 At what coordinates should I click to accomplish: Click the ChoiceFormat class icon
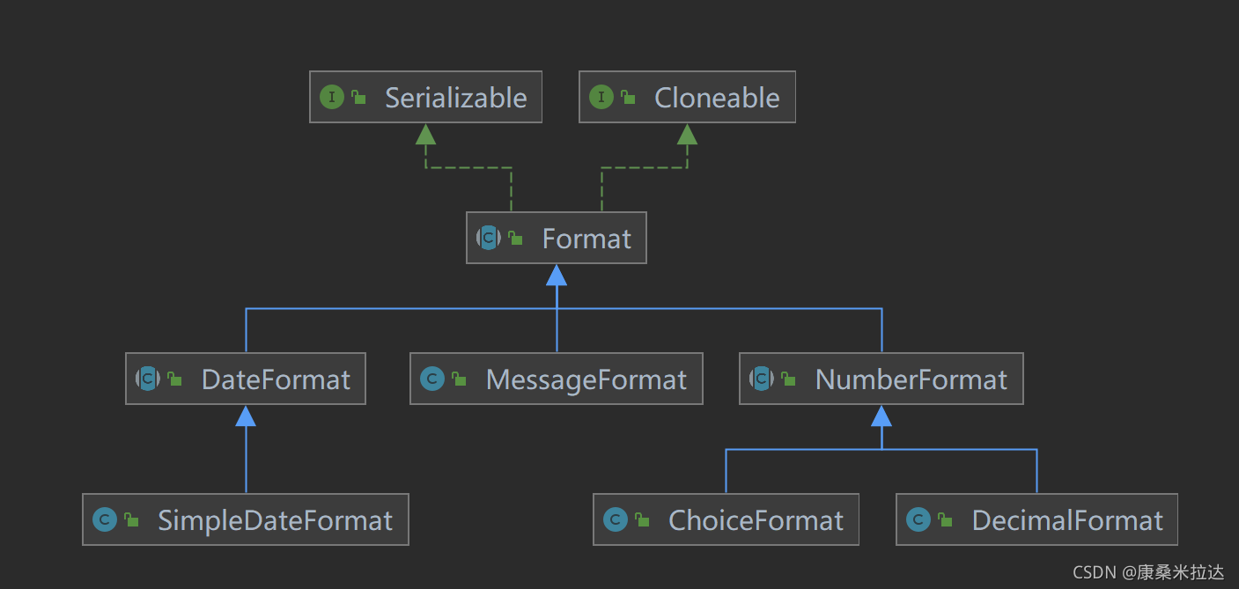tap(615, 519)
